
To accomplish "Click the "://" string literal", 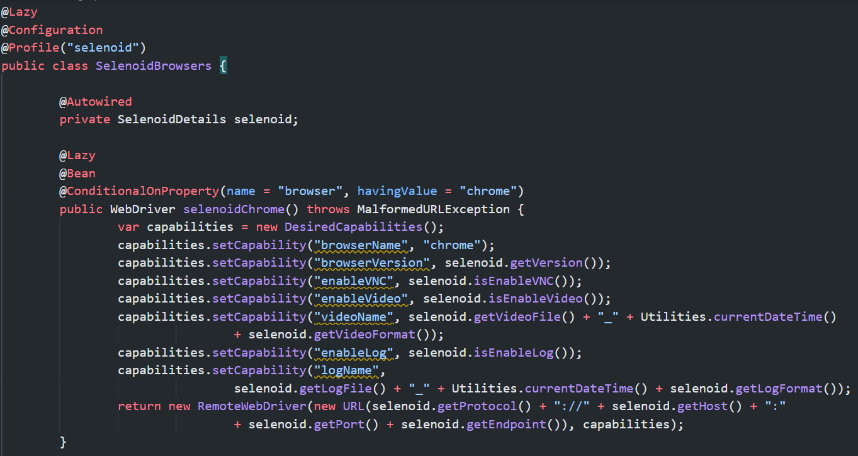I will click(x=572, y=406).
